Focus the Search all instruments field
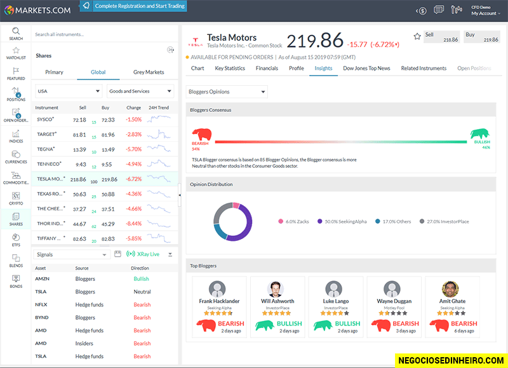508x368 pixels. 104,34
